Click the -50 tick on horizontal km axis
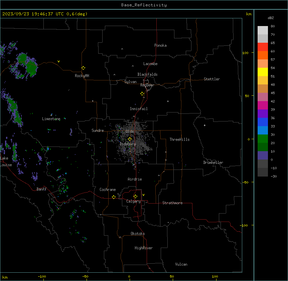This screenshot has width=288, height=281. 85,276
